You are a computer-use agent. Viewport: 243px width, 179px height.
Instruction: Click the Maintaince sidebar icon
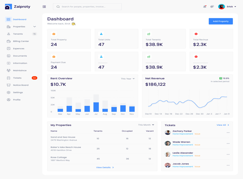(8, 70)
